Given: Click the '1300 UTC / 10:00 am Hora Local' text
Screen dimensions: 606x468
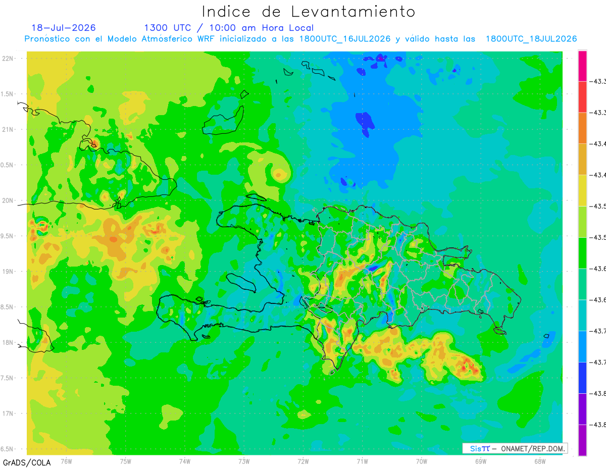Looking at the screenshot, I should point(229,28).
